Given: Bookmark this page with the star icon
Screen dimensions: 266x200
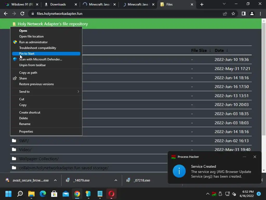Looking at the screenshot, I should point(233,14).
